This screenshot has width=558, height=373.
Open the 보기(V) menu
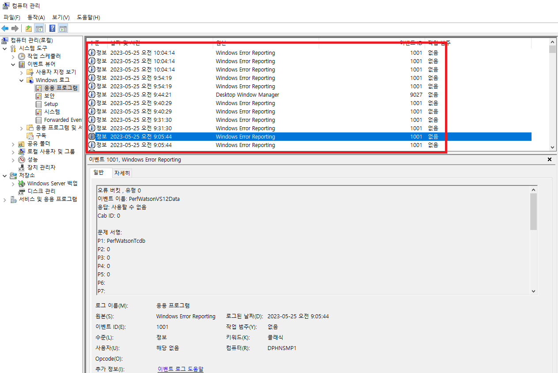(x=61, y=17)
